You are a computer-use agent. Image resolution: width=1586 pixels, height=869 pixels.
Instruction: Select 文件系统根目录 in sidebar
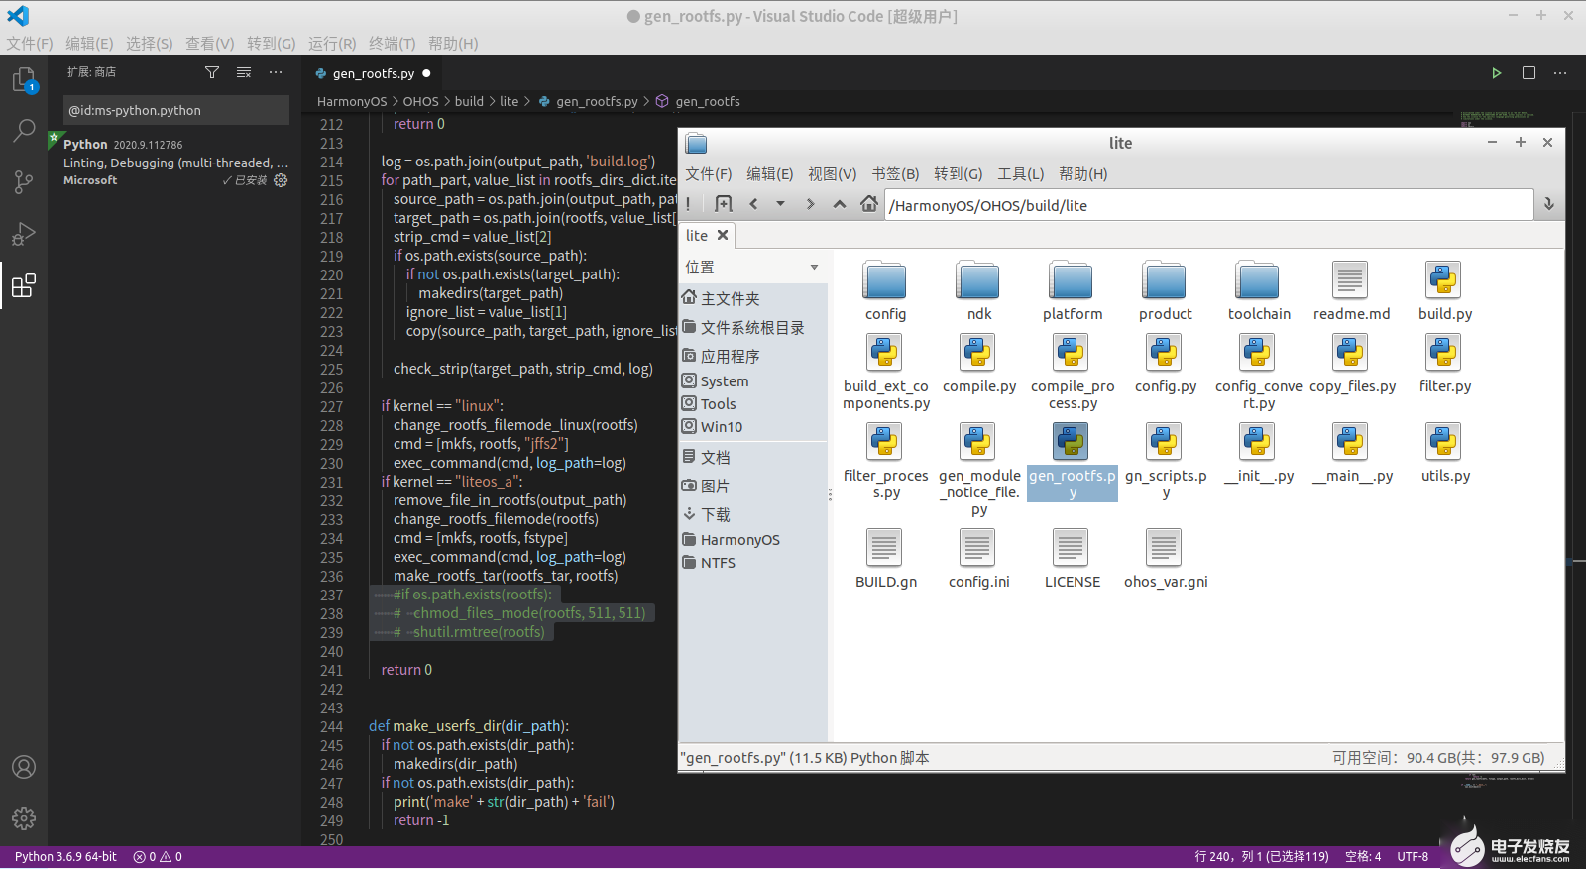(x=753, y=327)
